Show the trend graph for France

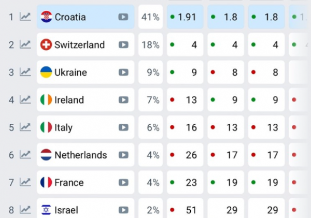[x=25, y=182]
